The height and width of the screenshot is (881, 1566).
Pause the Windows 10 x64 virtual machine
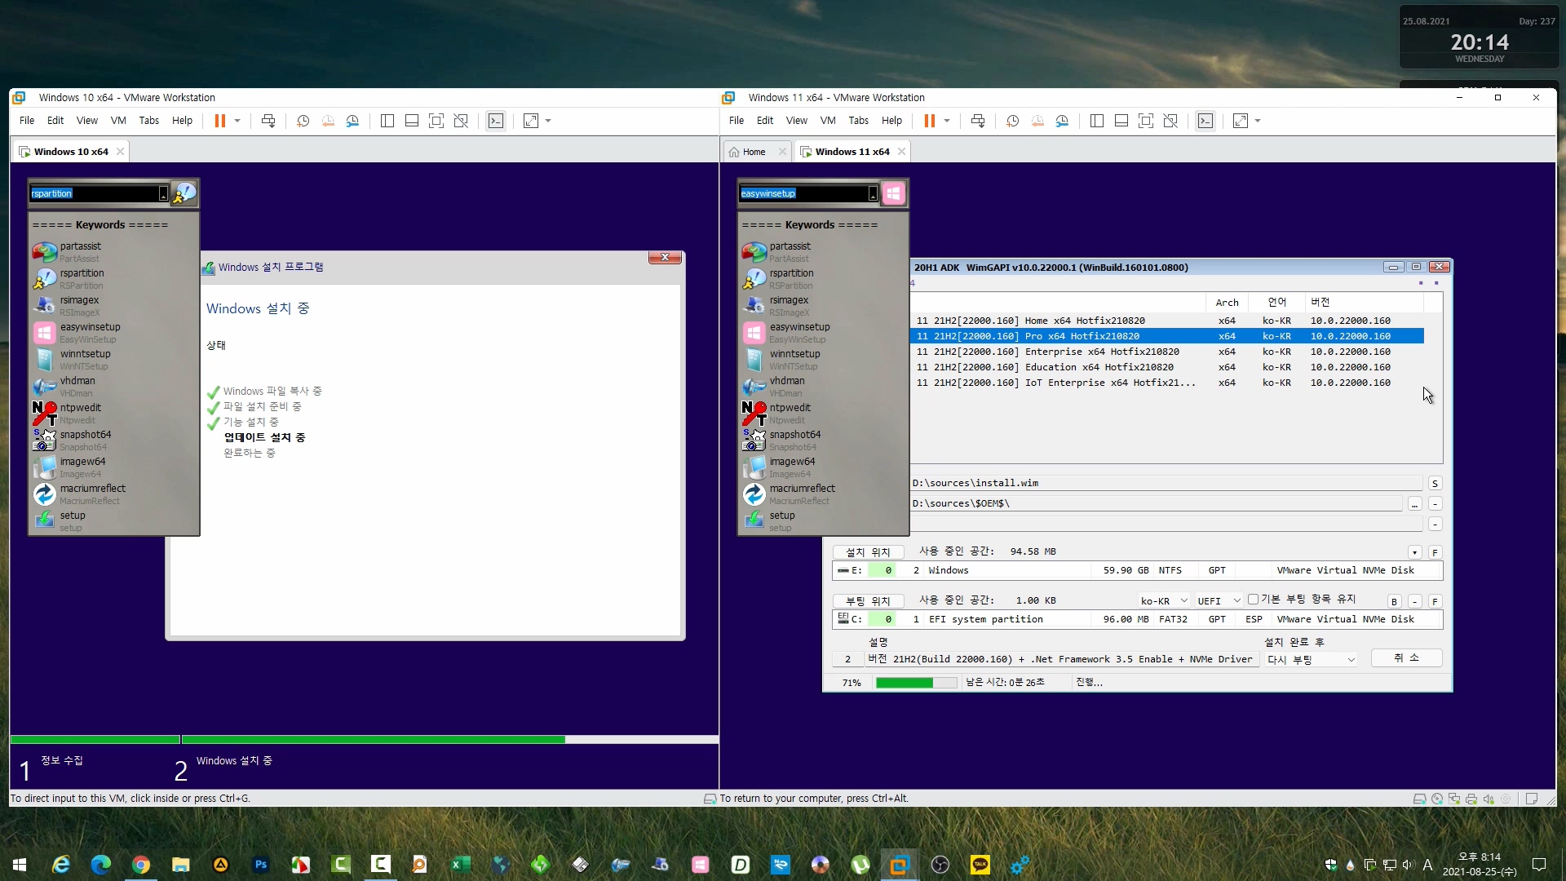click(219, 121)
